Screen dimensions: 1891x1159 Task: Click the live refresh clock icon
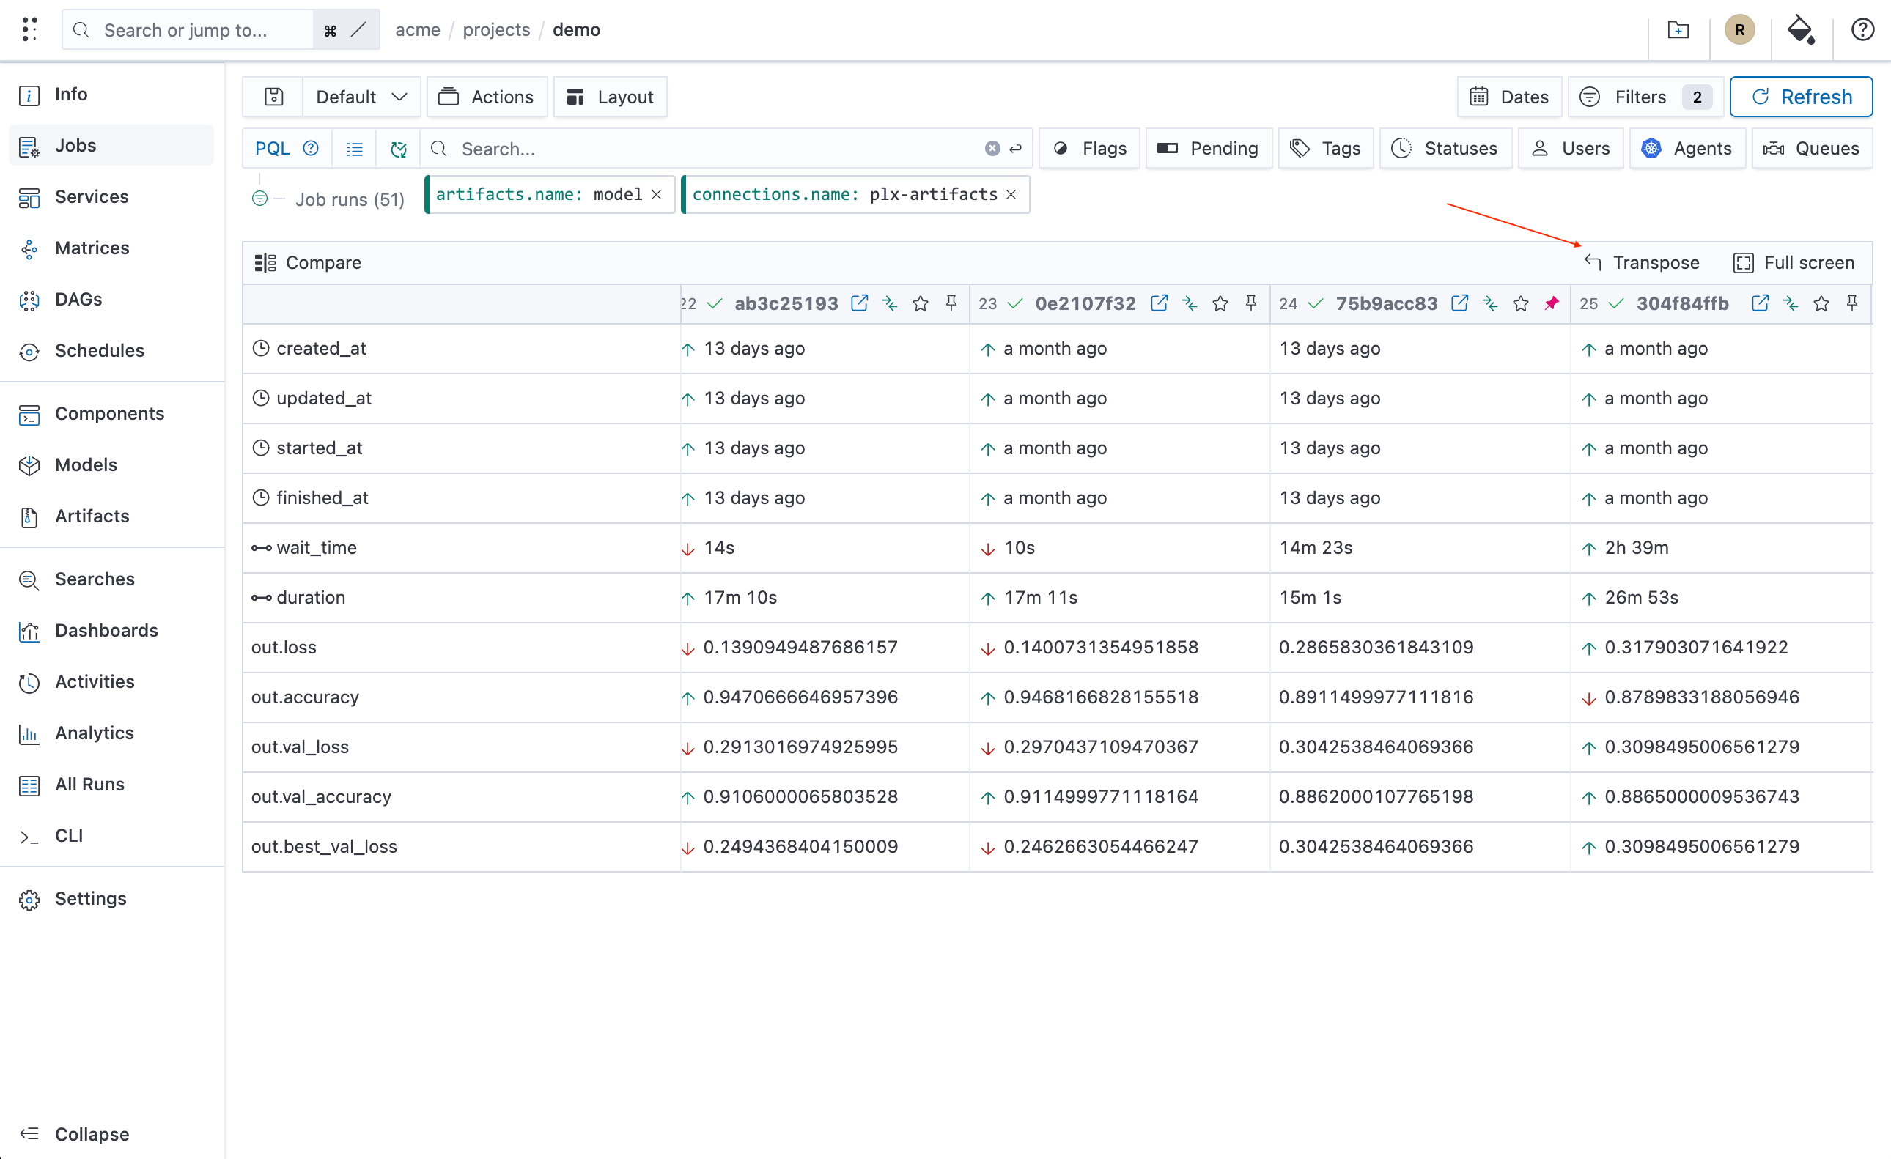(398, 149)
